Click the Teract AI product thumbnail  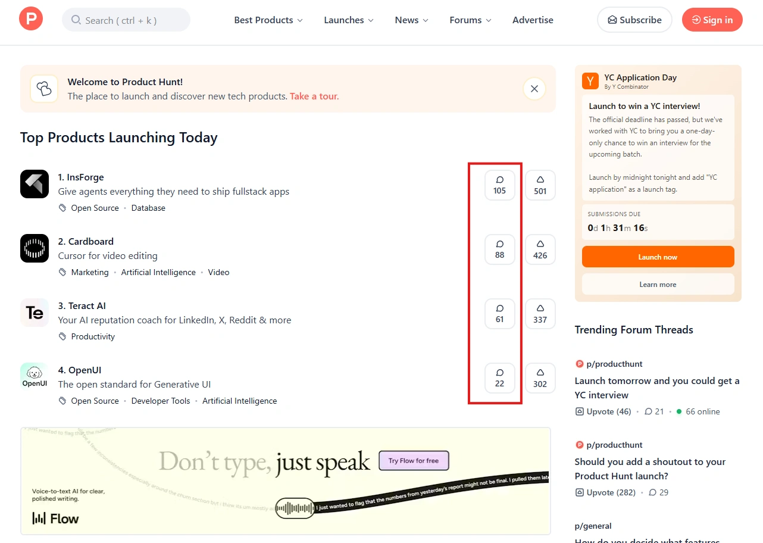[x=34, y=313]
